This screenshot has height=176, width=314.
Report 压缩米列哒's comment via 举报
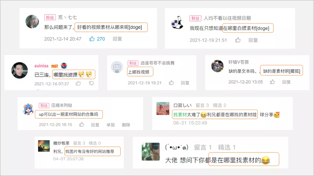[x=110, y=125]
